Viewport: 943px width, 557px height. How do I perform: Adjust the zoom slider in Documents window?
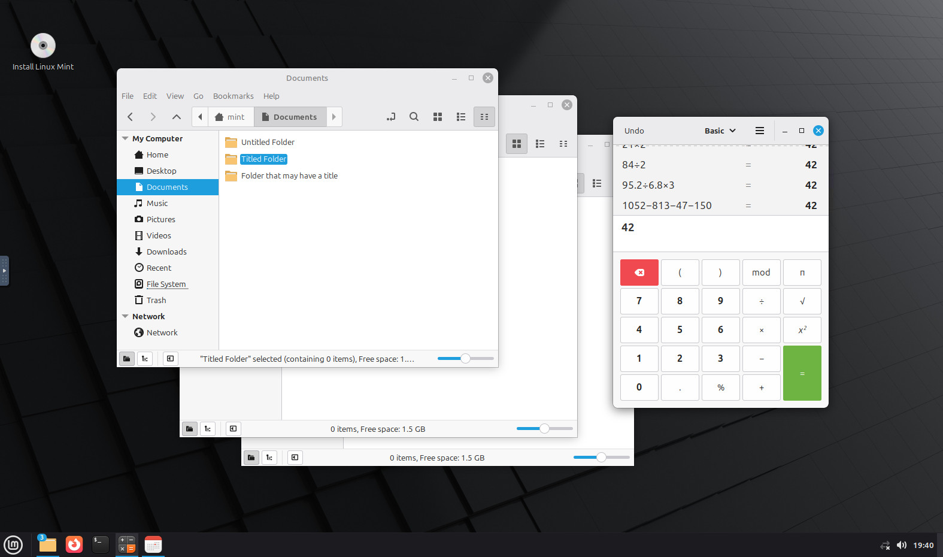coord(465,359)
